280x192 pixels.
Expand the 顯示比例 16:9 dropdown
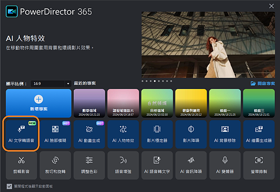pyautogui.click(x=51, y=83)
